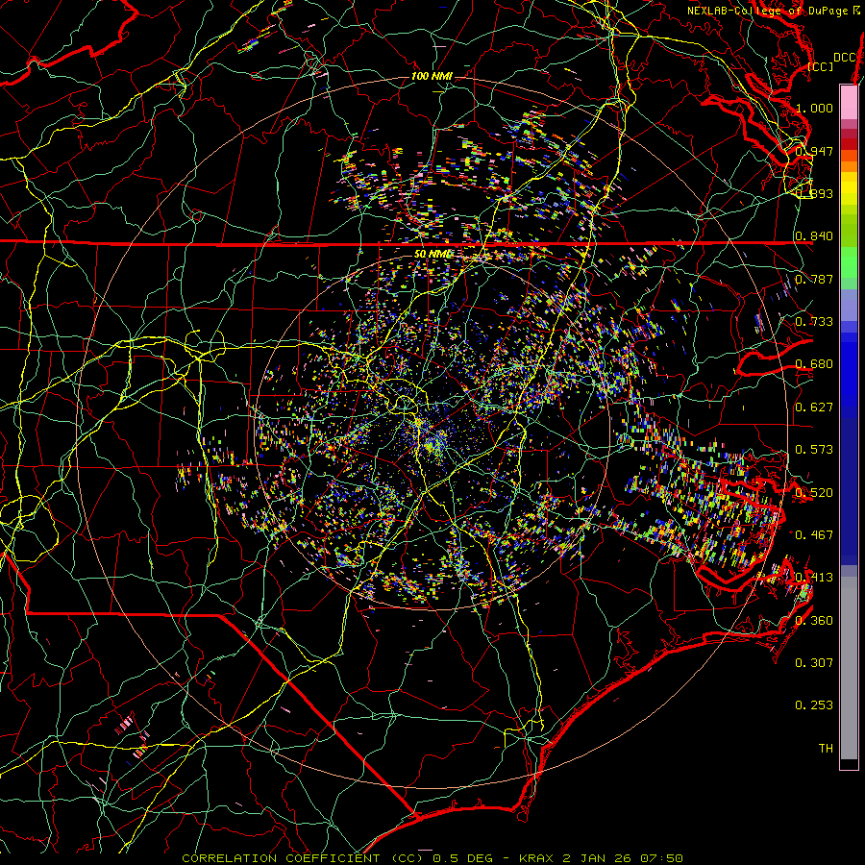Click the 0.307 color scale label
The image size is (865, 865).
tap(814, 663)
